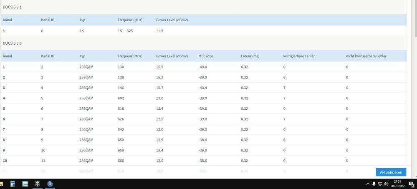Image resolution: width=417 pixels, height=189 pixels.
Task: Click power level 12.9
Action: coord(159,140)
